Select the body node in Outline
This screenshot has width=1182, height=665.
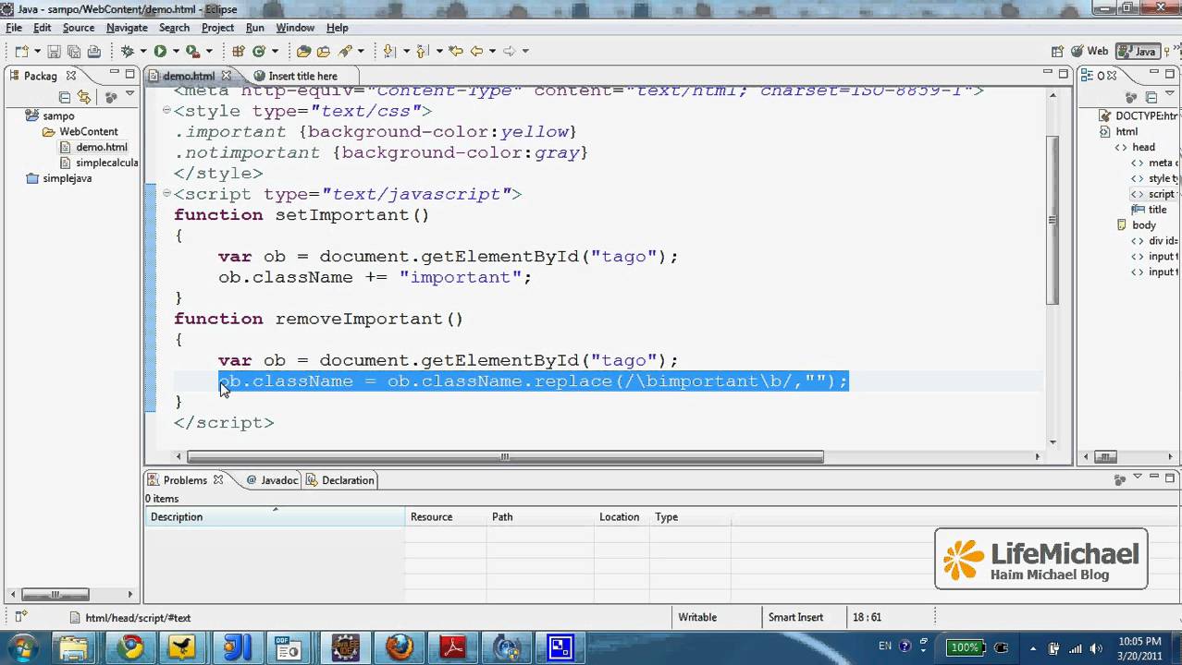click(x=1144, y=225)
